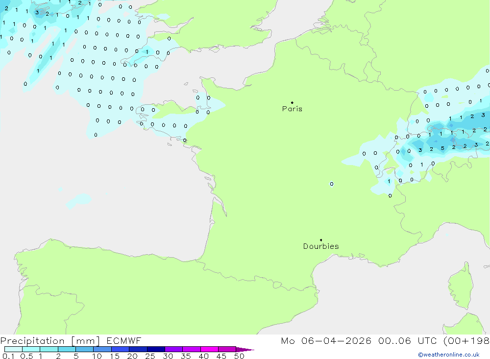Click the '[mm]' unit label
This screenshot has height=359, width=490.
(x=86, y=341)
